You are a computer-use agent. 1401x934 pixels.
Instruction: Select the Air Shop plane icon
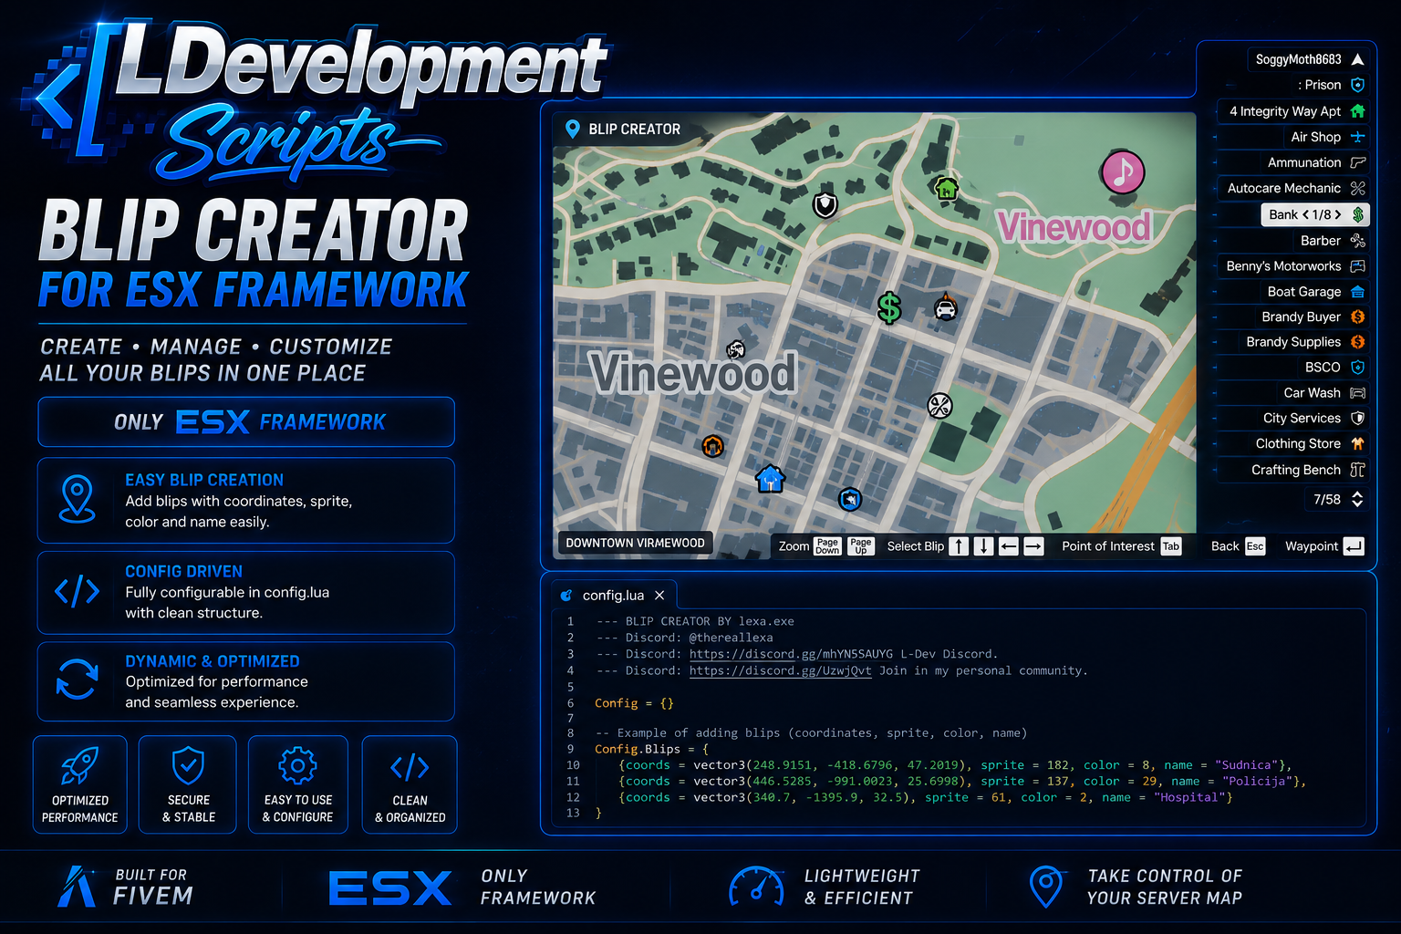pyautogui.click(x=1357, y=137)
